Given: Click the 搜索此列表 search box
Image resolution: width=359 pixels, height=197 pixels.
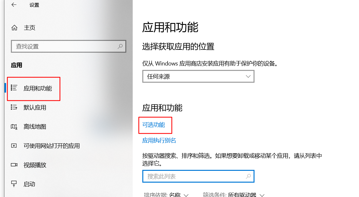Looking at the screenshot, I should (198, 176).
